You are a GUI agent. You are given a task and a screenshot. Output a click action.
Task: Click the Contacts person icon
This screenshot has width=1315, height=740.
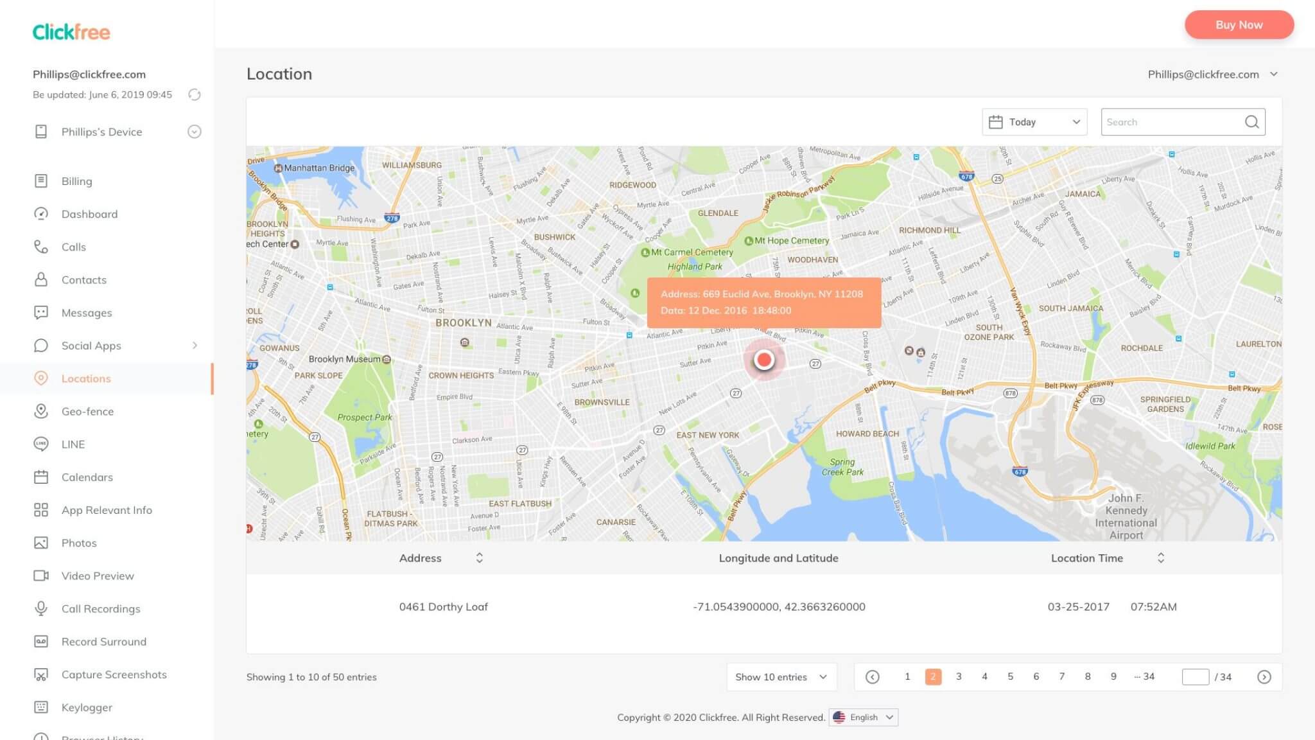(x=41, y=279)
